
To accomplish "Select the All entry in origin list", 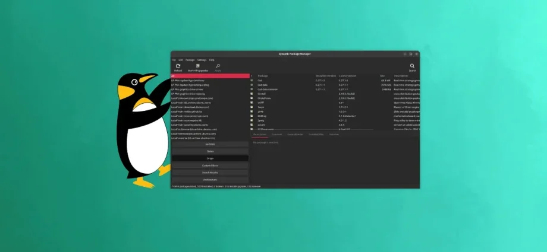I will [x=210, y=76].
